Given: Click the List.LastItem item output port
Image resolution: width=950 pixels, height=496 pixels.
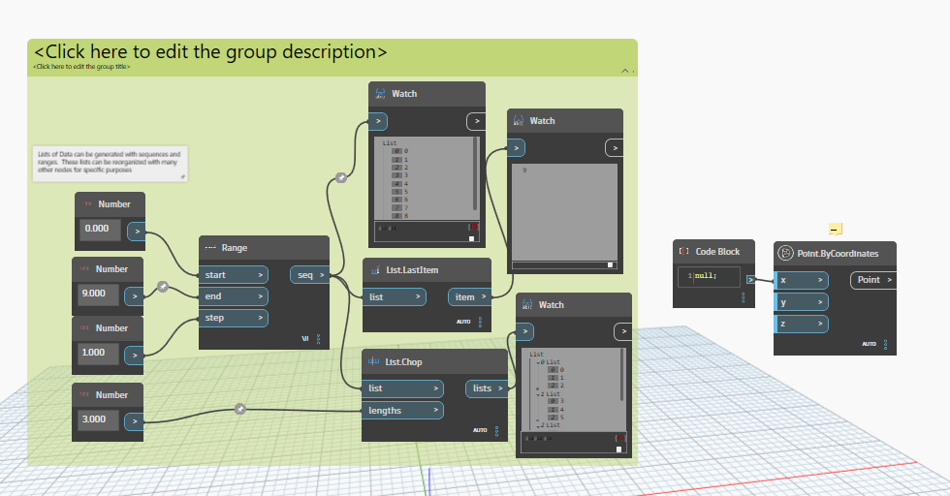Looking at the screenshot, I should tap(469, 296).
